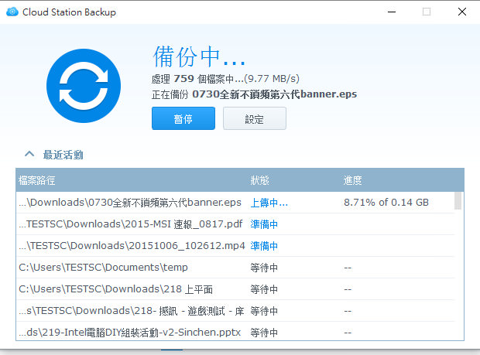Image resolution: width=480 pixels, height=355 pixels.
Task: Select the 218- 撼訊 - 遊戲測試 row
Action: click(x=235, y=311)
